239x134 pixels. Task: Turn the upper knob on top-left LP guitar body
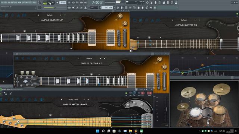120,16
